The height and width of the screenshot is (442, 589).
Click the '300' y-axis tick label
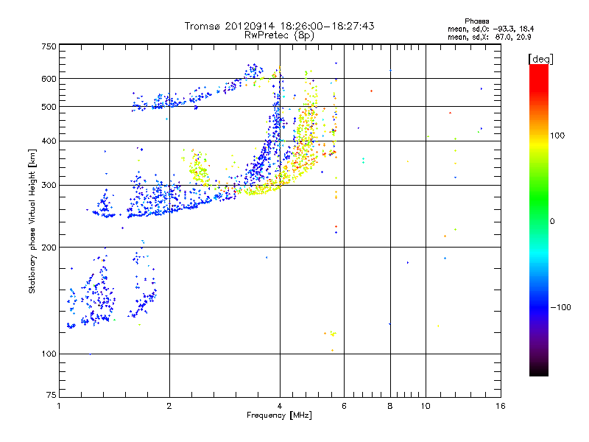click(x=49, y=186)
